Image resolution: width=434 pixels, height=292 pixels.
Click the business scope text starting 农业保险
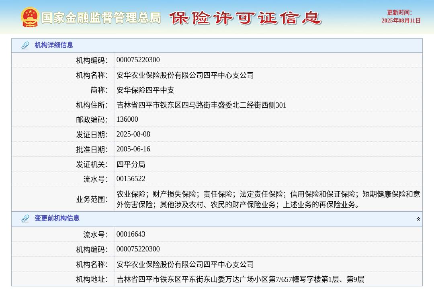268,199
